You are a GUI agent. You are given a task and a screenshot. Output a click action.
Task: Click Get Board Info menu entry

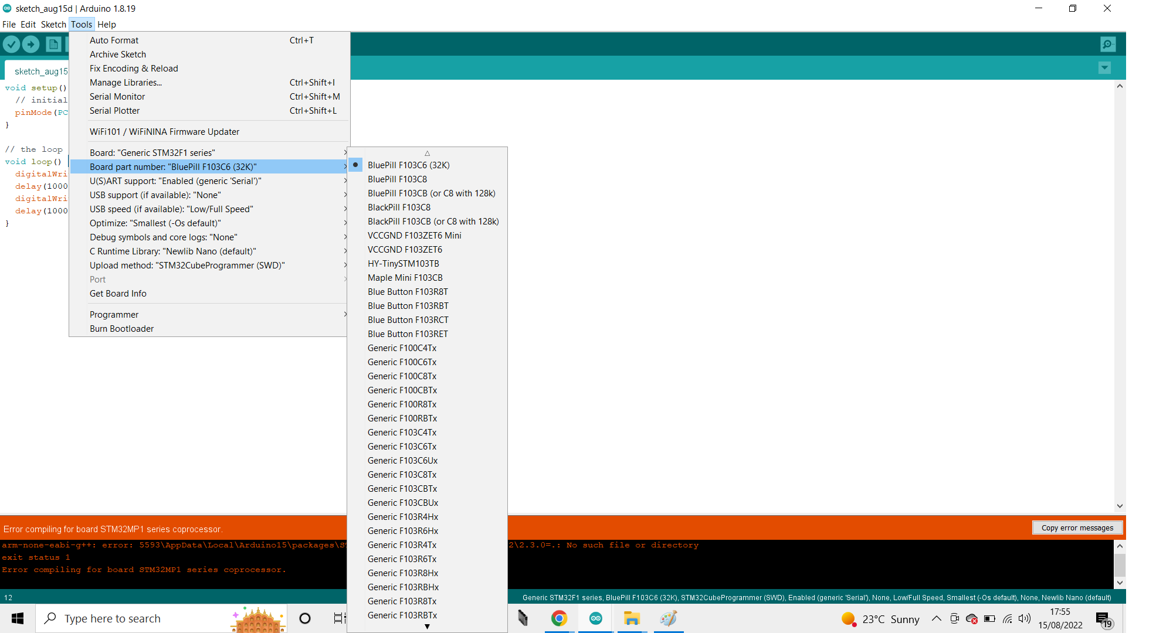pos(209,294)
